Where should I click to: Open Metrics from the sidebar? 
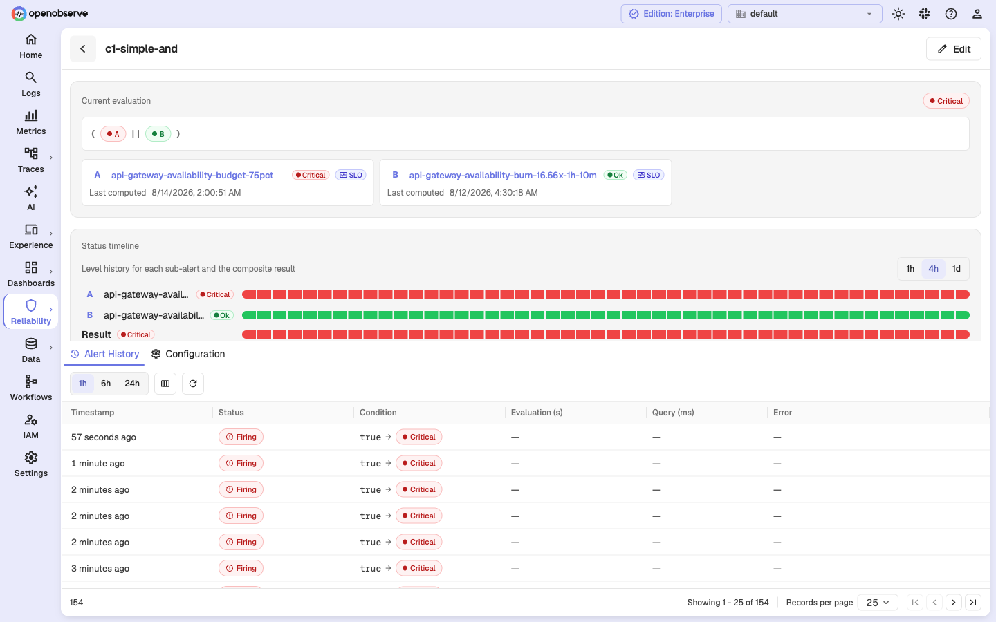tap(30, 122)
